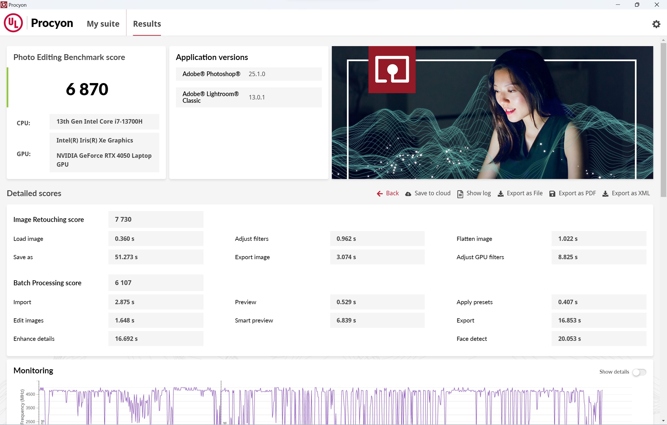Click the Save to cloud icon

pyautogui.click(x=408, y=194)
